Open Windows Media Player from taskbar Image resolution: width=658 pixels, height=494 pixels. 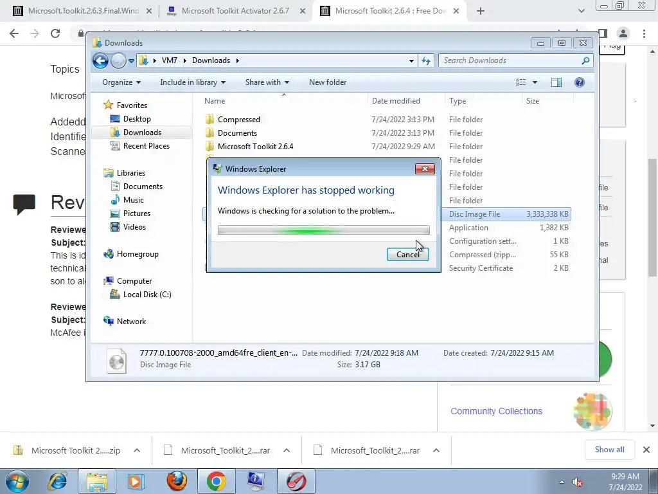(136, 481)
